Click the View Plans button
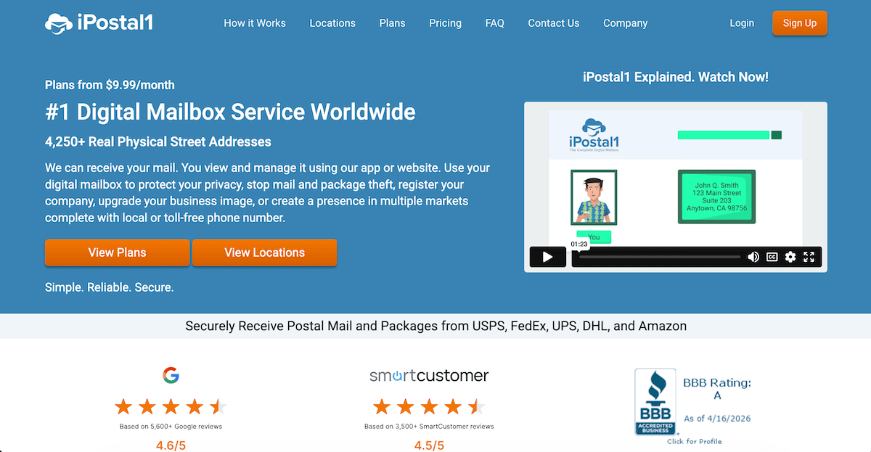The image size is (871, 452). [x=118, y=252]
